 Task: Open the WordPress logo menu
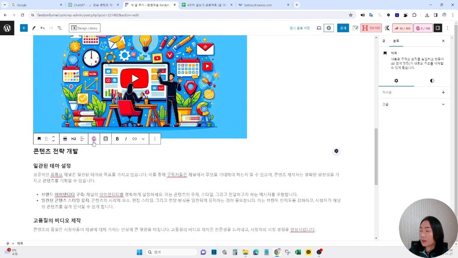tap(7, 28)
